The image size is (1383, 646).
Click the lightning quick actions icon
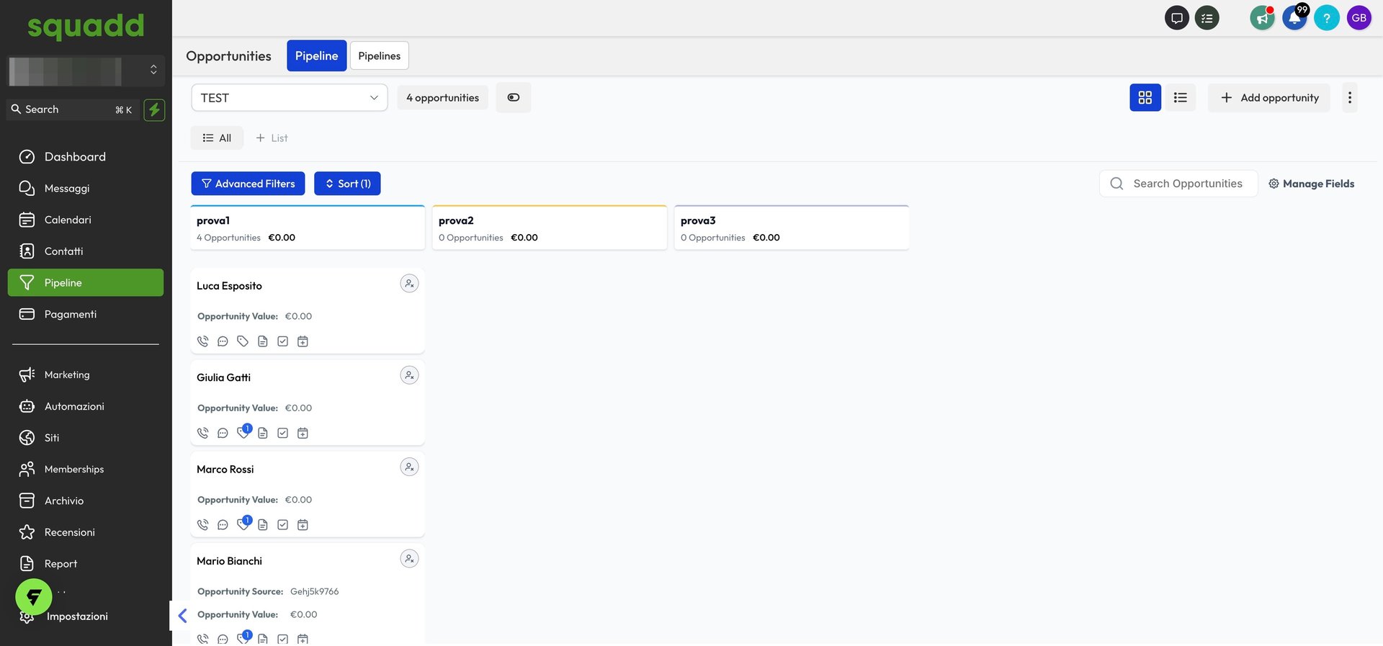point(154,109)
